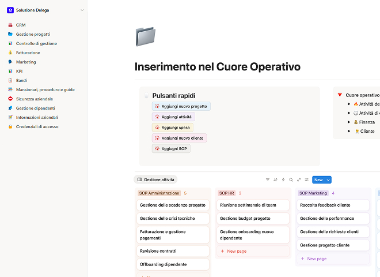380x277 pixels.
Task: Click the money bag icon of Fatturazione
Action: coord(10,53)
